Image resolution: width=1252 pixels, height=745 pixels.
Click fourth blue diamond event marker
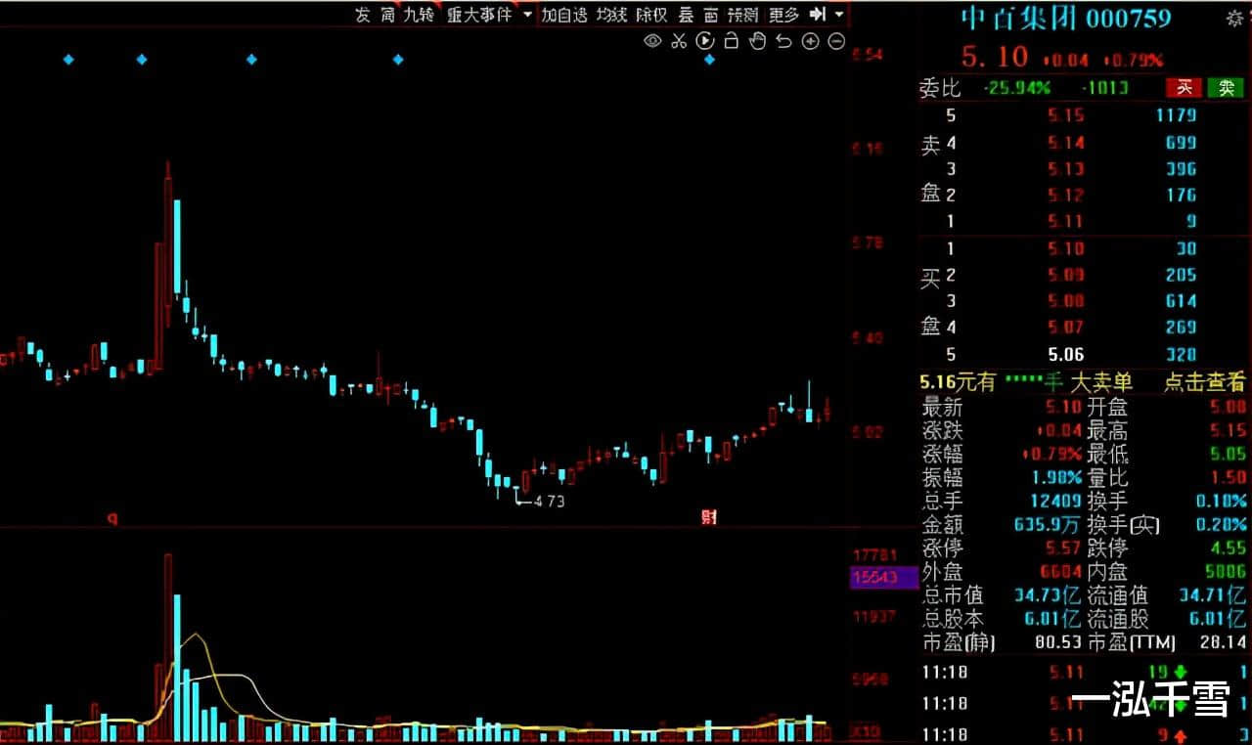tap(398, 60)
